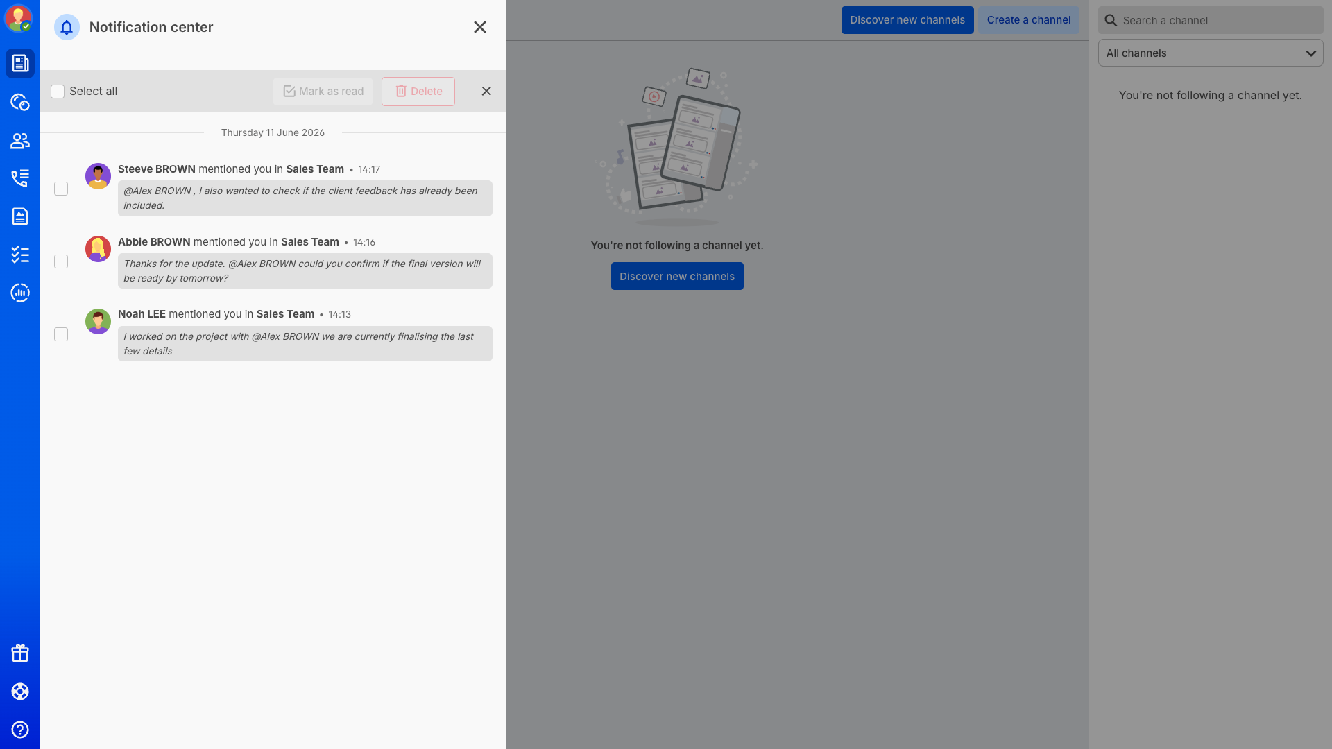Click the Steeve BROWN name

pyautogui.click(x=157, y=169)
